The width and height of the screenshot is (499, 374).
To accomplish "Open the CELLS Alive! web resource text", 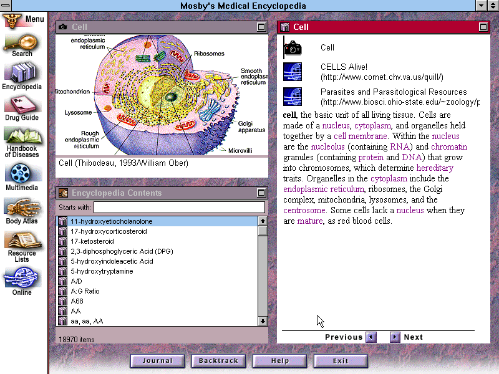I will (382, 72).
